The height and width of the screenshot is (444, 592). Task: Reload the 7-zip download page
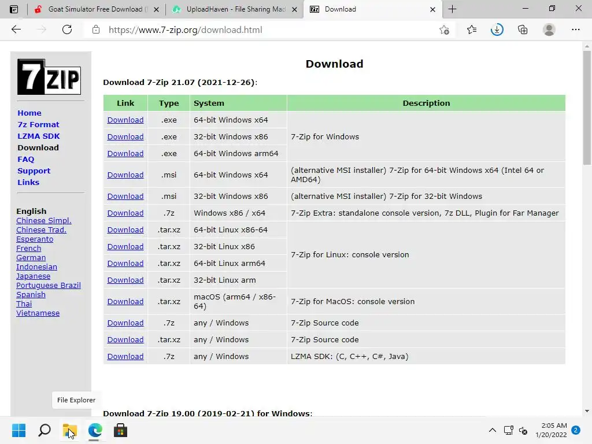67,29
